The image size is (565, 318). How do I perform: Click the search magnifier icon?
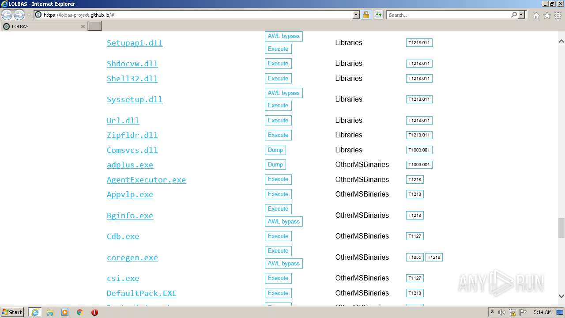pyautogui.click(x=514, y=15)
